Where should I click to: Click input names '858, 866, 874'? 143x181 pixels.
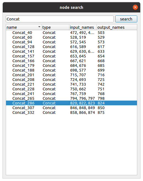click(x=82, y=112)
